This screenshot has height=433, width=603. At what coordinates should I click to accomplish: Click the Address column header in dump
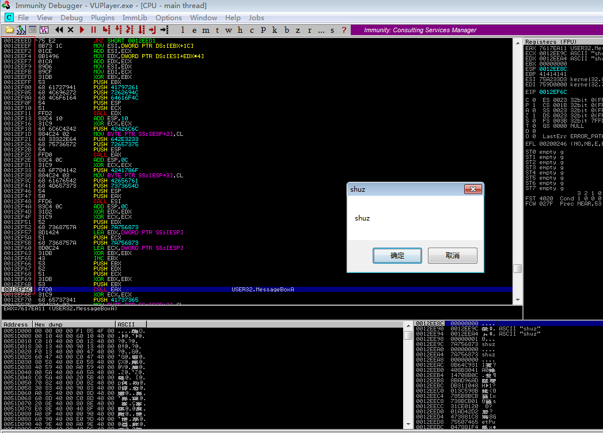[17, 325]
